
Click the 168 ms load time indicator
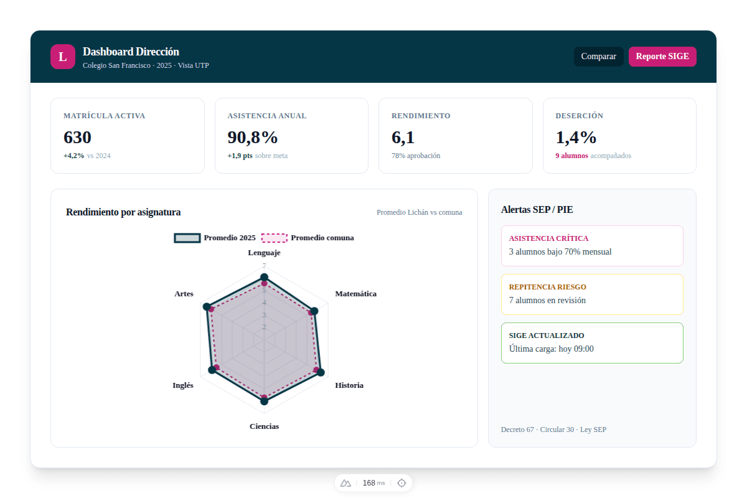pyautogui.click(x=374, y=483)
